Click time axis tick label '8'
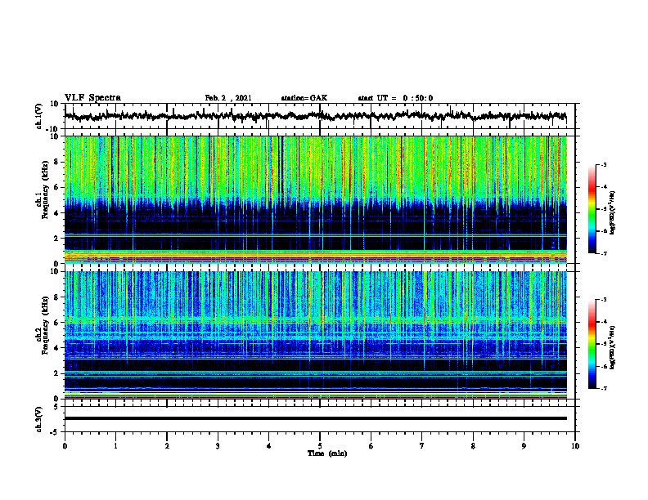Image resolution: width=648 pixels, height=500 pixels. 473,446
